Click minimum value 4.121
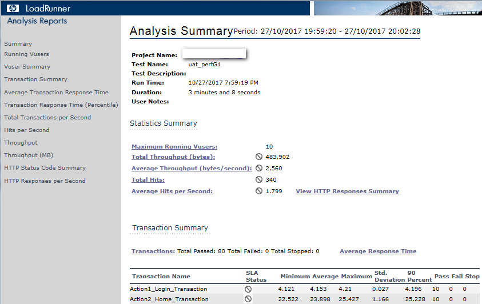Viewport: 482px width, 304px height. click(286, 289)
